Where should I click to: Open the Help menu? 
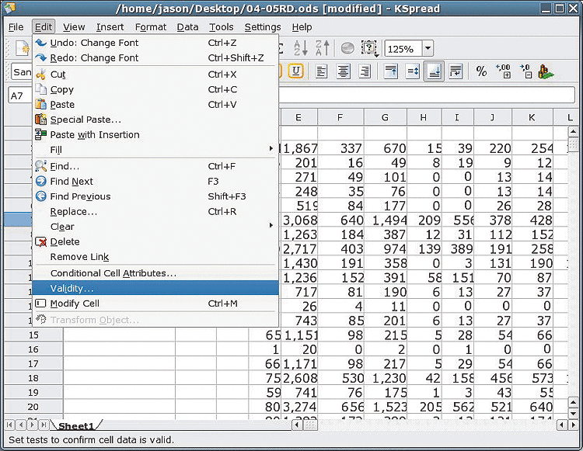(x=302, y=27)
